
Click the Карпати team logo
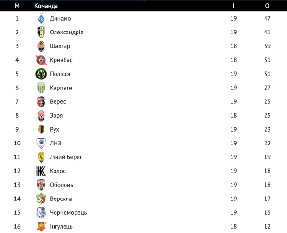41,88
